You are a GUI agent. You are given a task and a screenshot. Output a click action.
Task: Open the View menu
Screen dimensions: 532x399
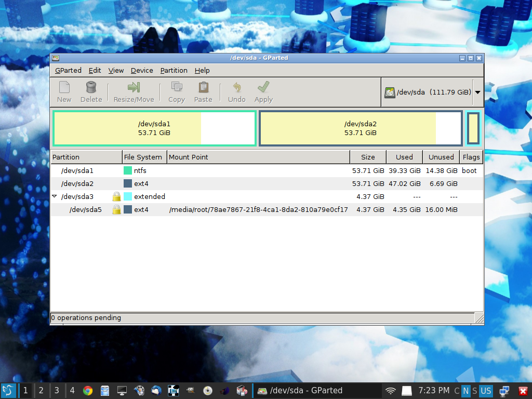point(116,71)
